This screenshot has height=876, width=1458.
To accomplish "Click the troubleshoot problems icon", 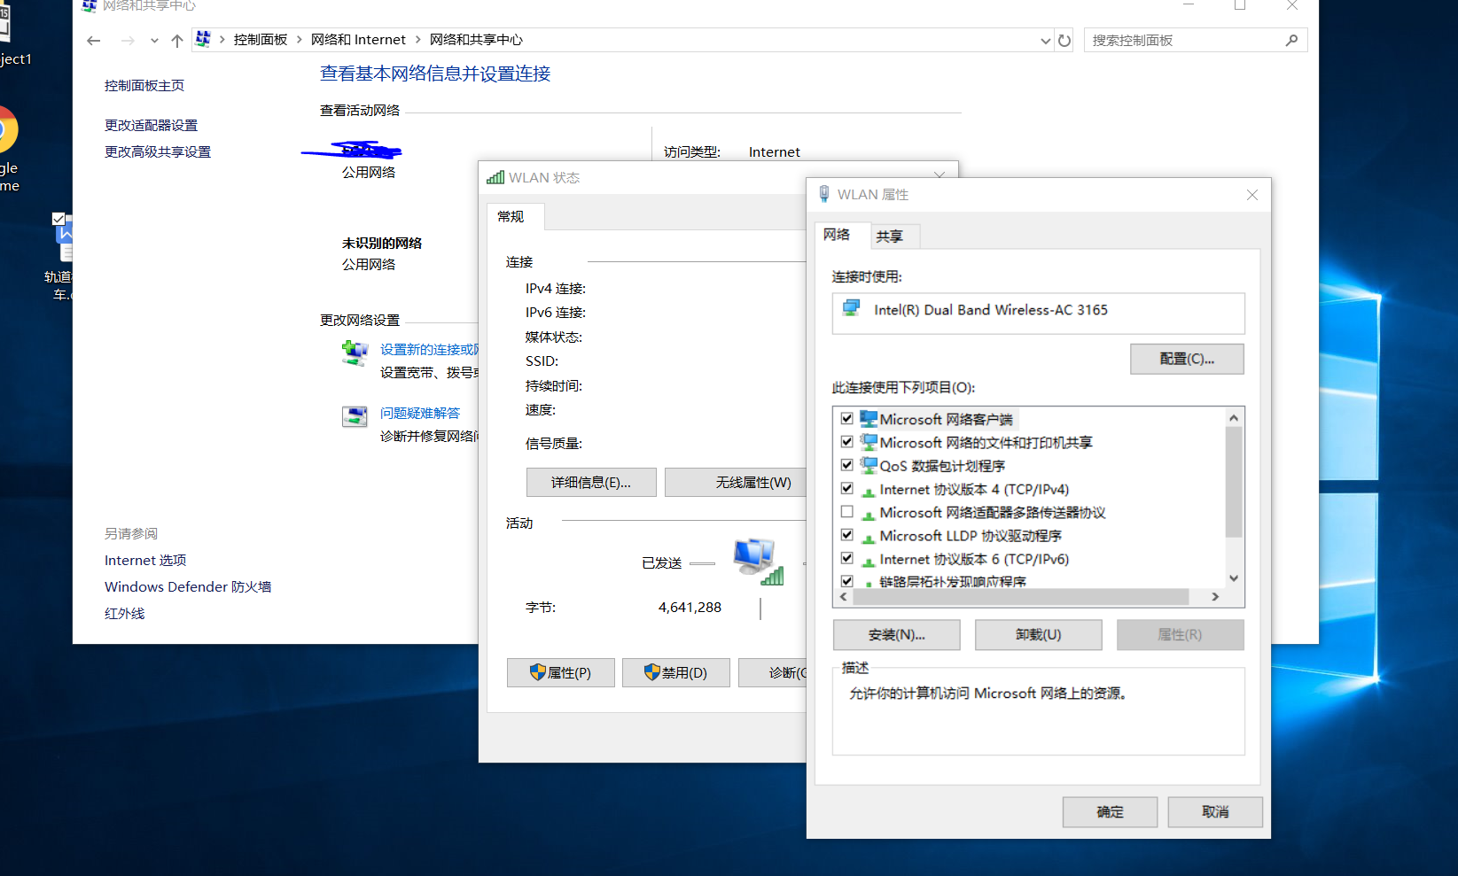I will pos(355,416).
